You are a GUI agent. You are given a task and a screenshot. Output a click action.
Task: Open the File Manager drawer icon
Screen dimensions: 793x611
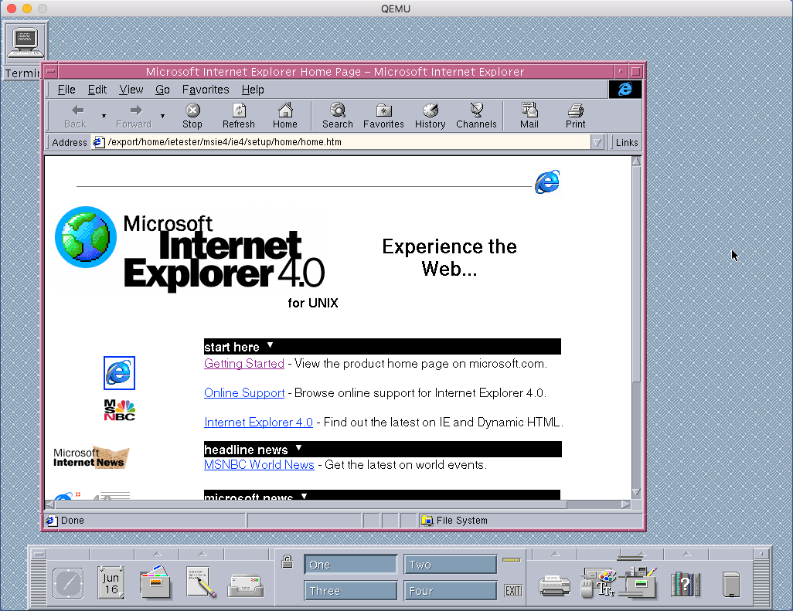click(x=155, y=582)
